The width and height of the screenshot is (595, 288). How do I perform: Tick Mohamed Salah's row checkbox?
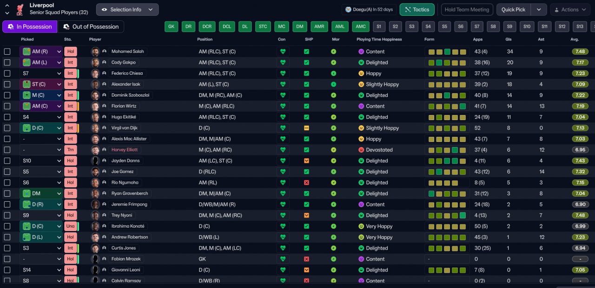click(7, 51)
